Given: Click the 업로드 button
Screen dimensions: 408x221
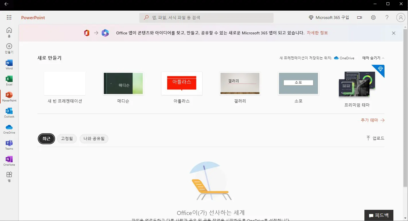Looking at the screenshot, I should click(x=375, y=138).
